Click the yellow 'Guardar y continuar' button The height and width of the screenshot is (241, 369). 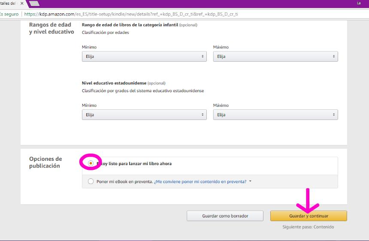(x=309, y=216)
